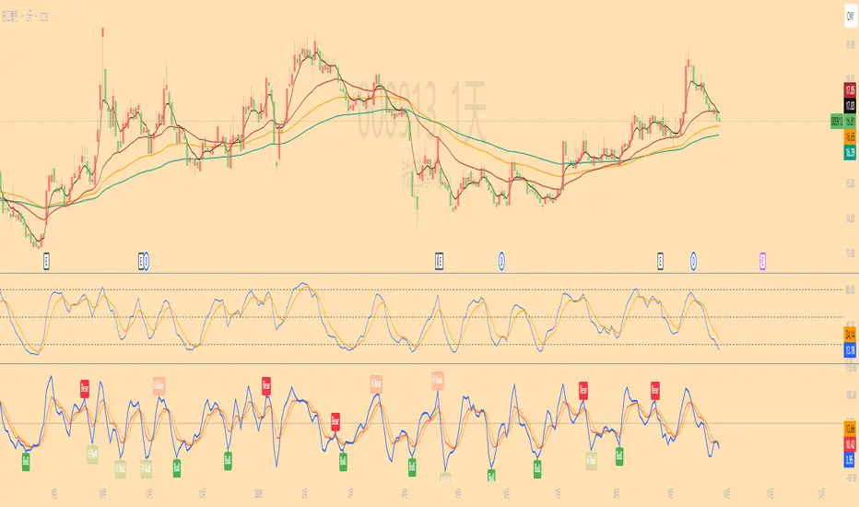The image size is (859, 507).
Task: Click the red 10.42 label in the bottom pane
Action: tap(850, 444)
